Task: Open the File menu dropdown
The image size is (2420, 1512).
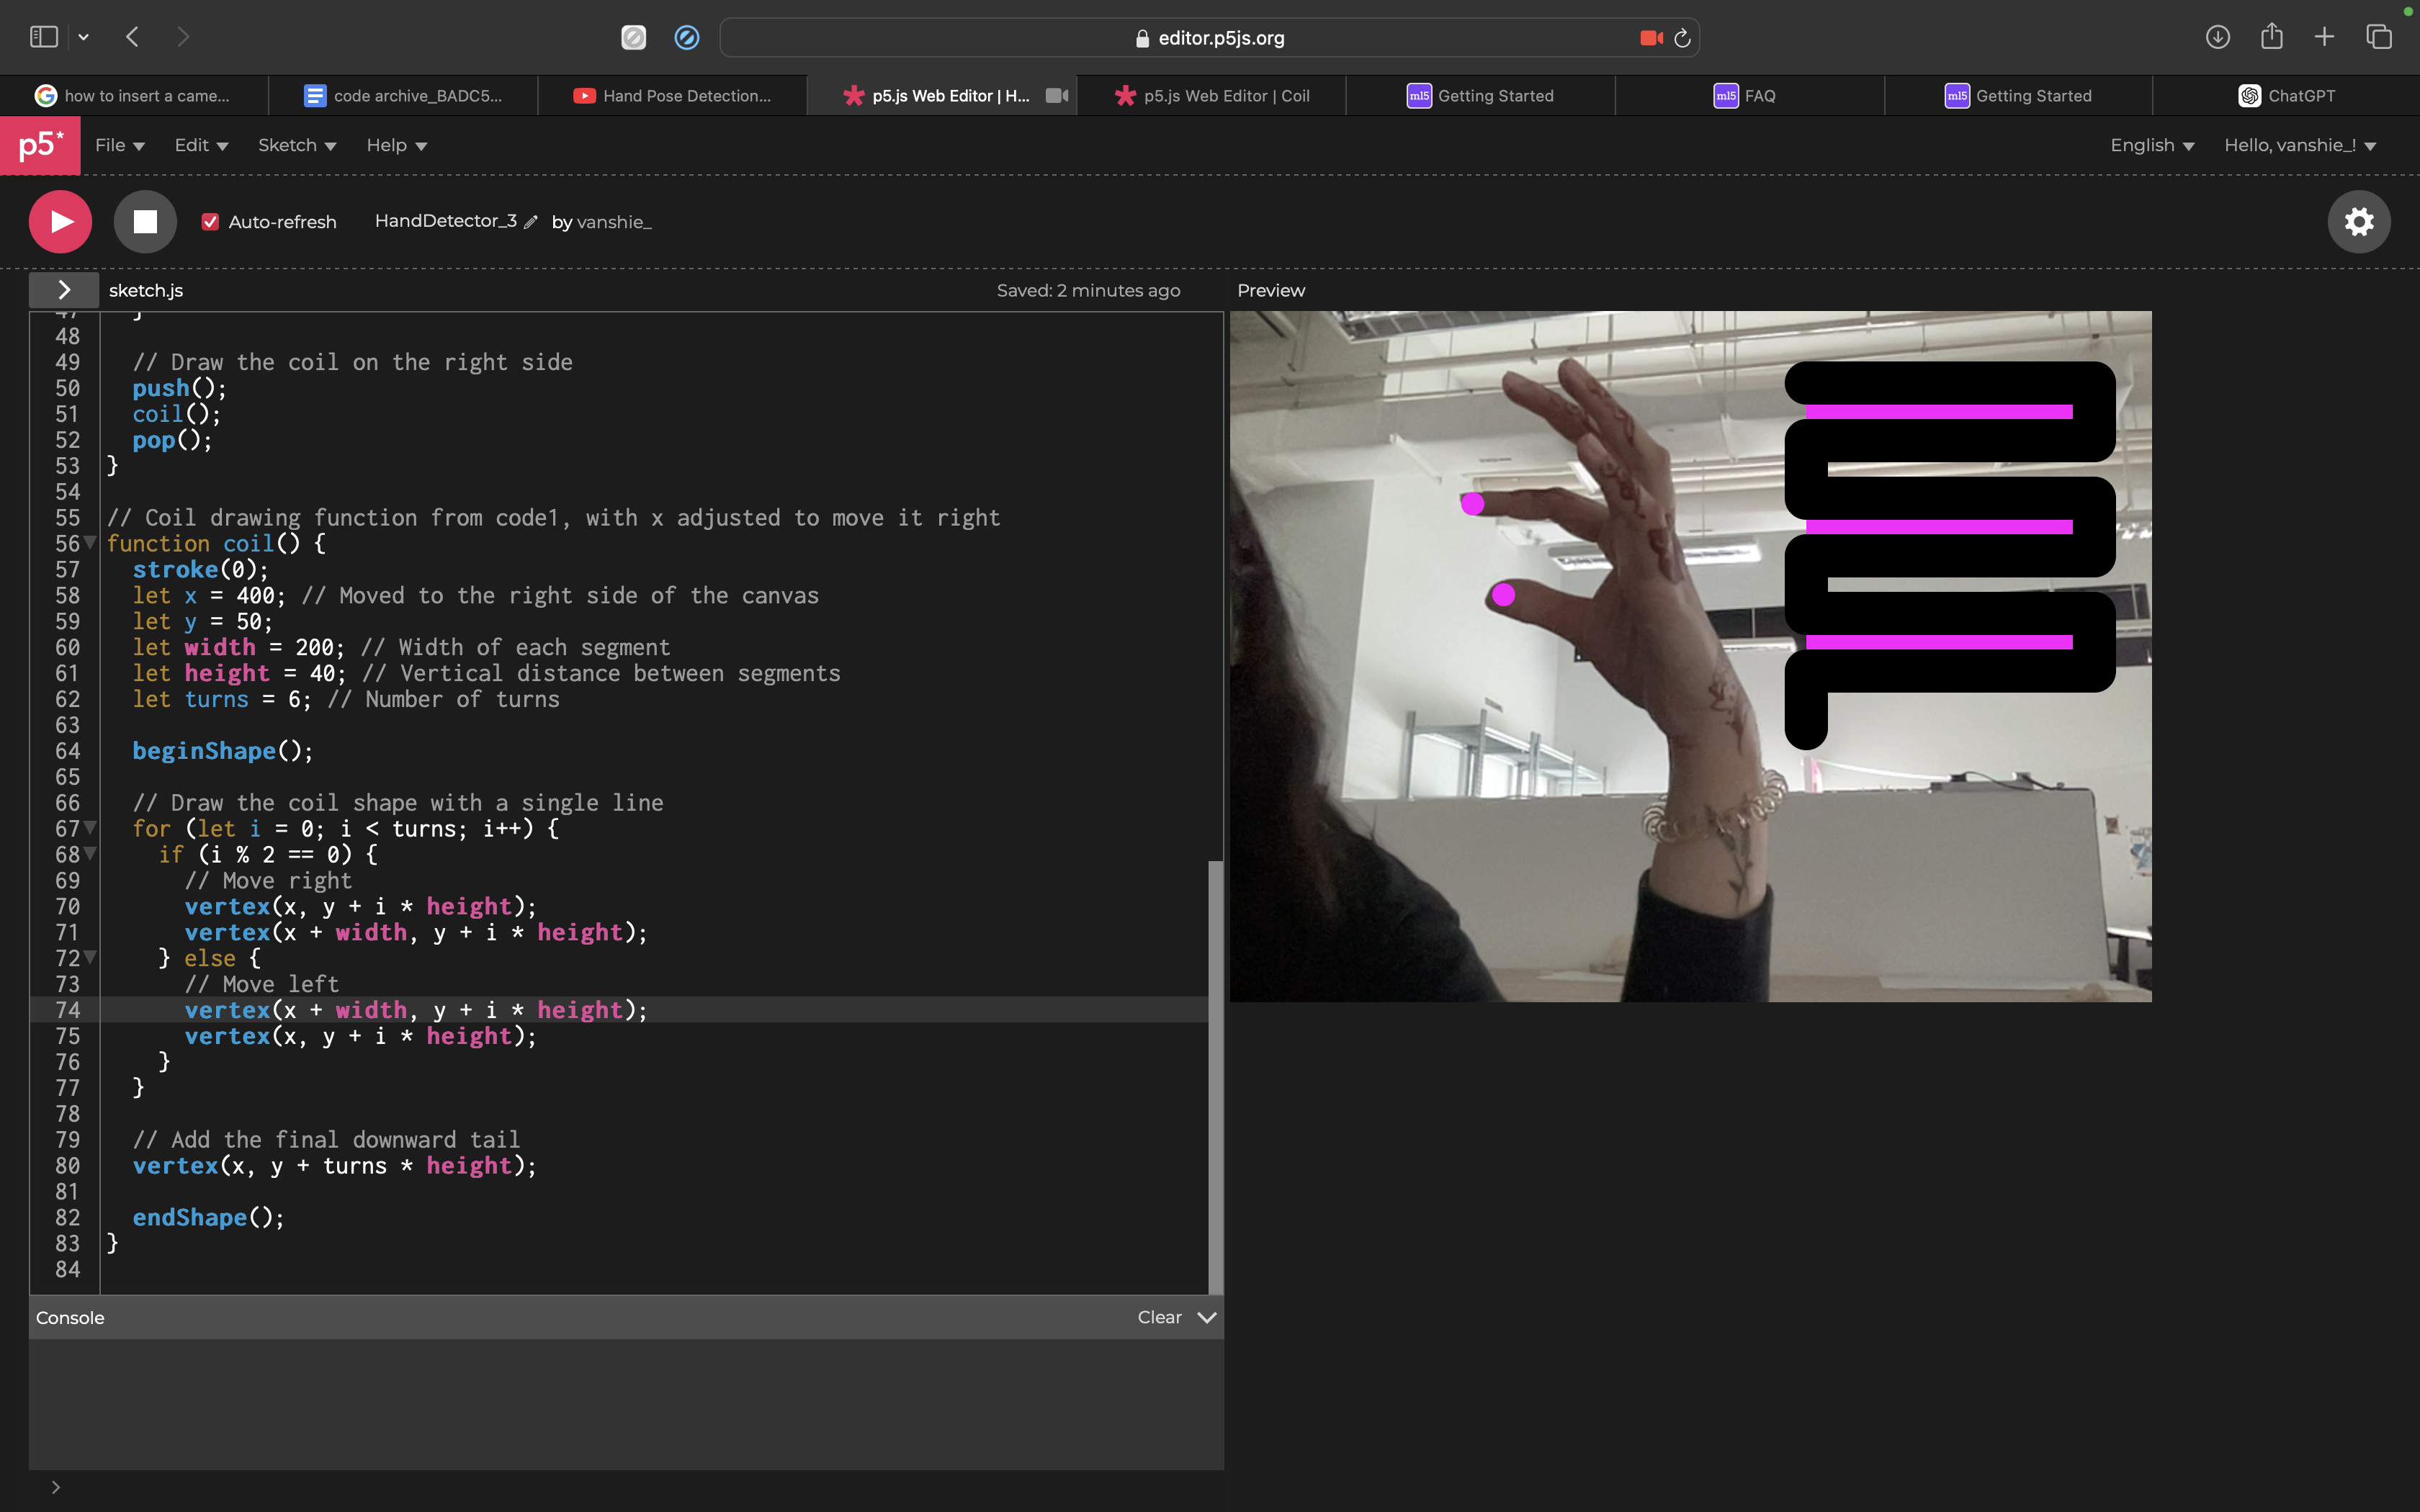Action: pos(119,146)
